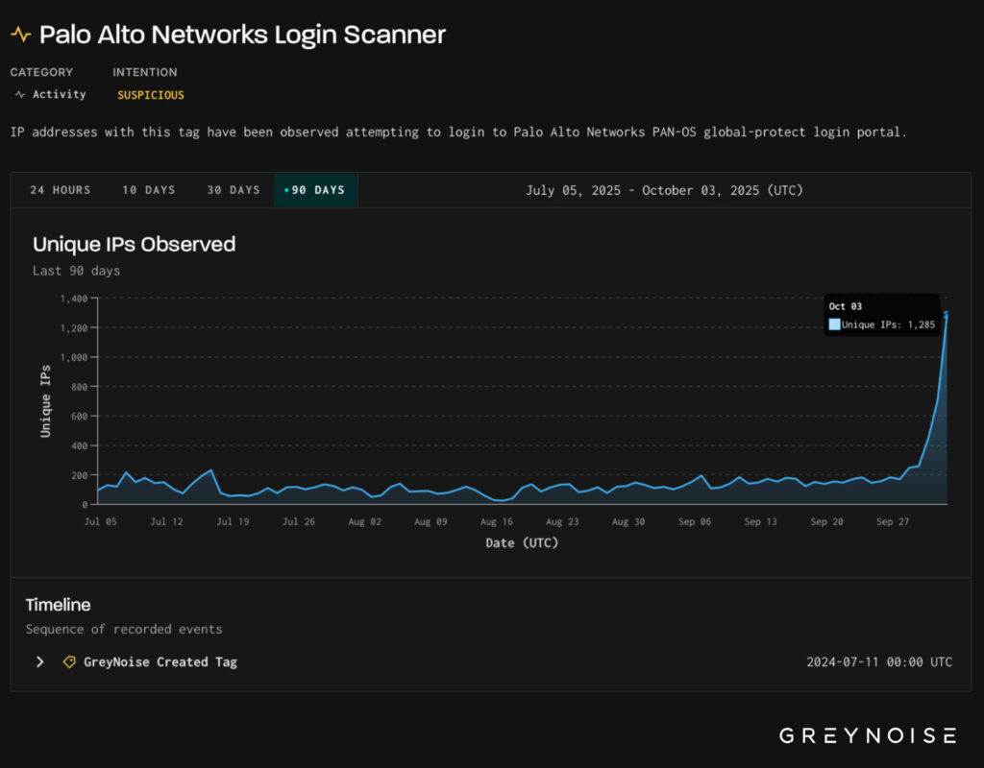This screenshot has width=984, height=768.
Task: Open the 30 DAYS chart view
Action: (x=233, y=189)
